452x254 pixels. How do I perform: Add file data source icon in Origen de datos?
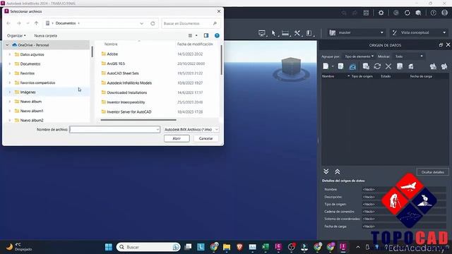tap(326, 66)
